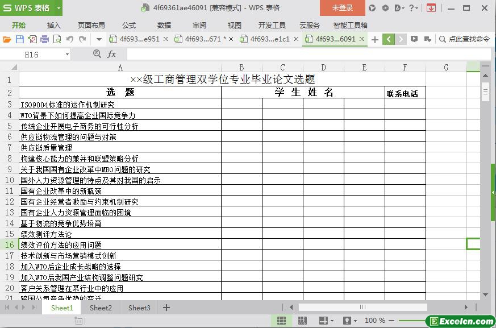The height and width of the screenshot is (328, 496).
Task: Jump to last sheet navigation arrow
Action: (x=35, y=308)
